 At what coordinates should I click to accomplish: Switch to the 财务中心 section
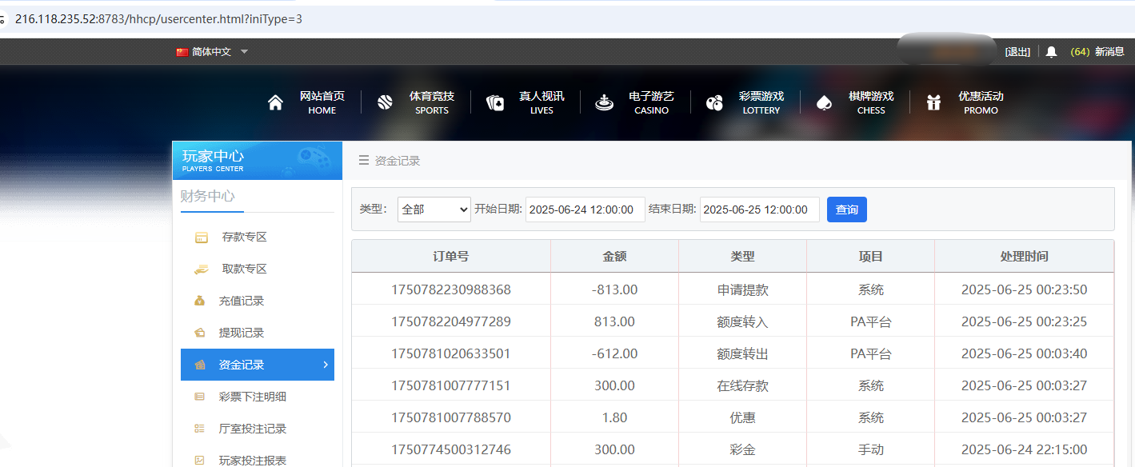[x=210, y=196]
